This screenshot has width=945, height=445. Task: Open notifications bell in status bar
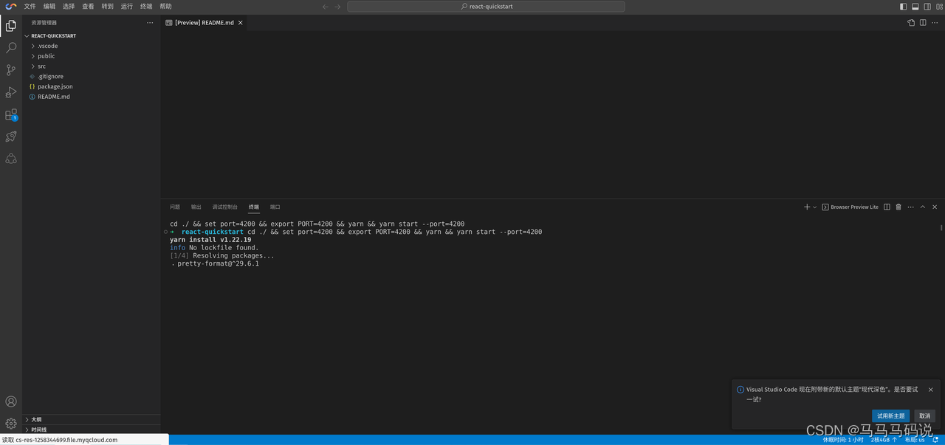[936, 440]
